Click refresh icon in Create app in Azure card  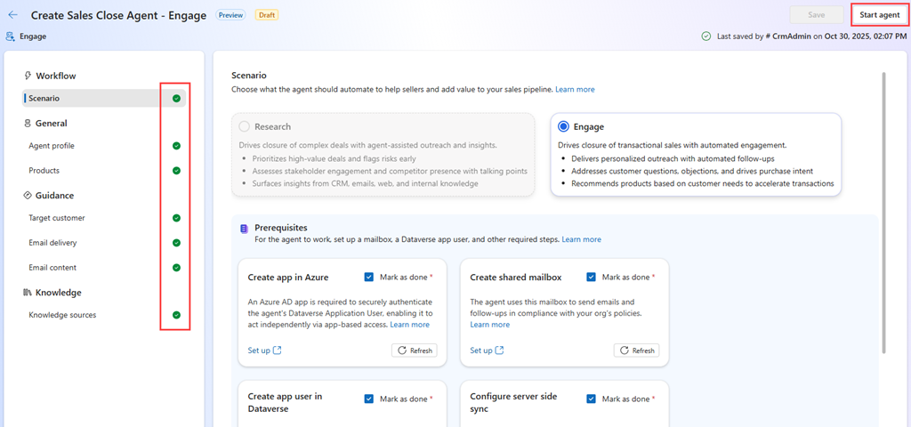[402, 350]
